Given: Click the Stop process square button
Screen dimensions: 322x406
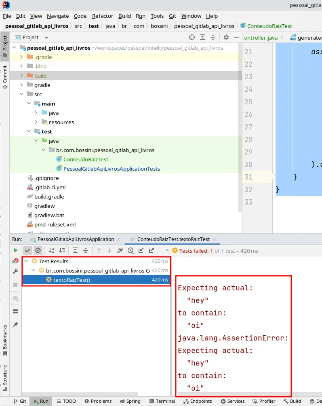Looking at the screenshot, I should click(x=15, y=285).
